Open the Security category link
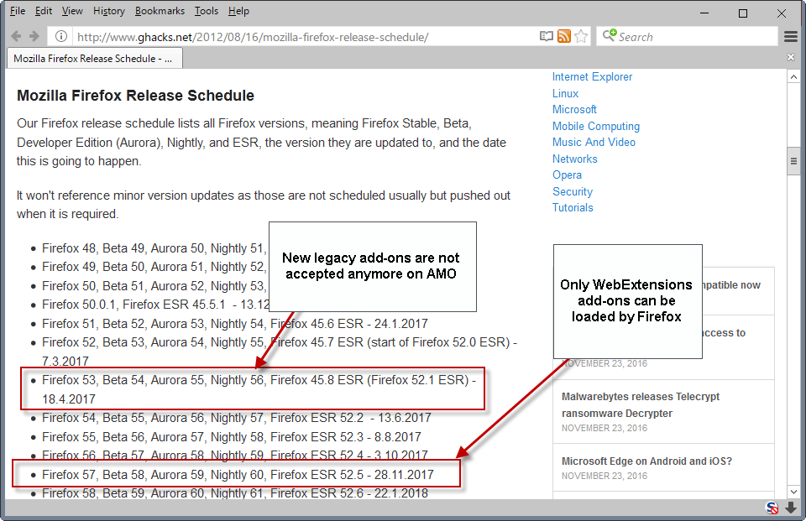Image resolution: width=806 pixels, height=521 pixels. (x=572, y=191)
